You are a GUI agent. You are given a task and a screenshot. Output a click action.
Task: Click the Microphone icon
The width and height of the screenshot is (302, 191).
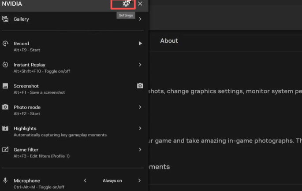pyautogui.click(x=5, y=180)
